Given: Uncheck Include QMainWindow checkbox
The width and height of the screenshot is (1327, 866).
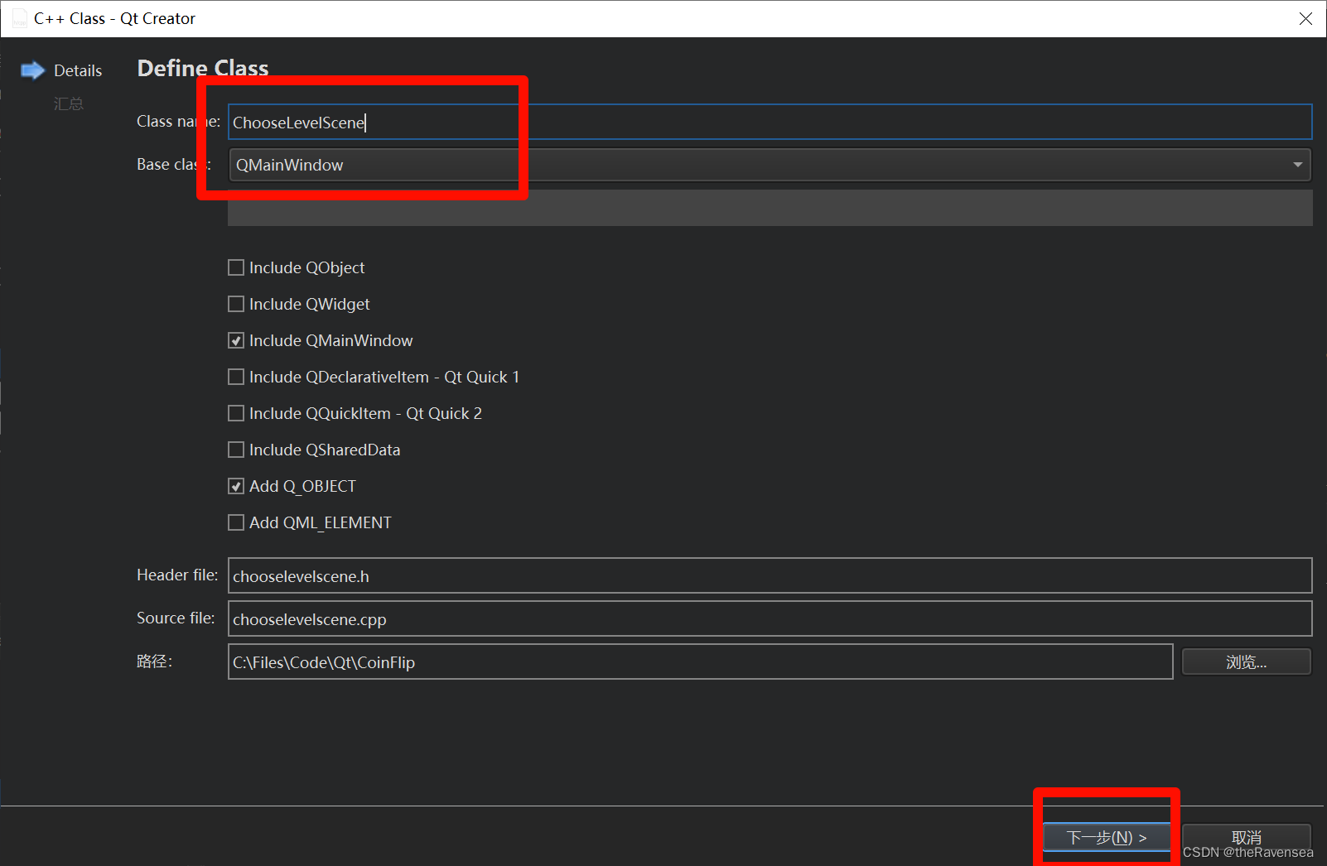Looking at the screenshot, I should coord(236,340).
